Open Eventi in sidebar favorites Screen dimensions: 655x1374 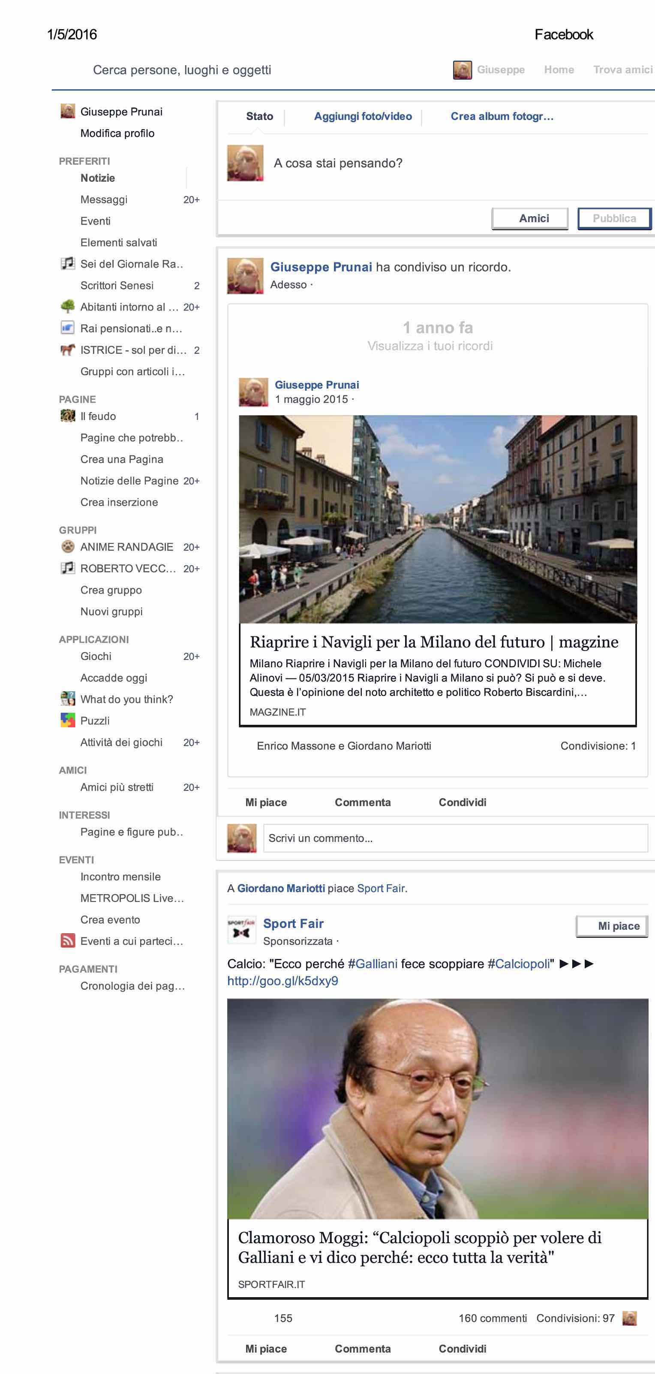[96, 221]
